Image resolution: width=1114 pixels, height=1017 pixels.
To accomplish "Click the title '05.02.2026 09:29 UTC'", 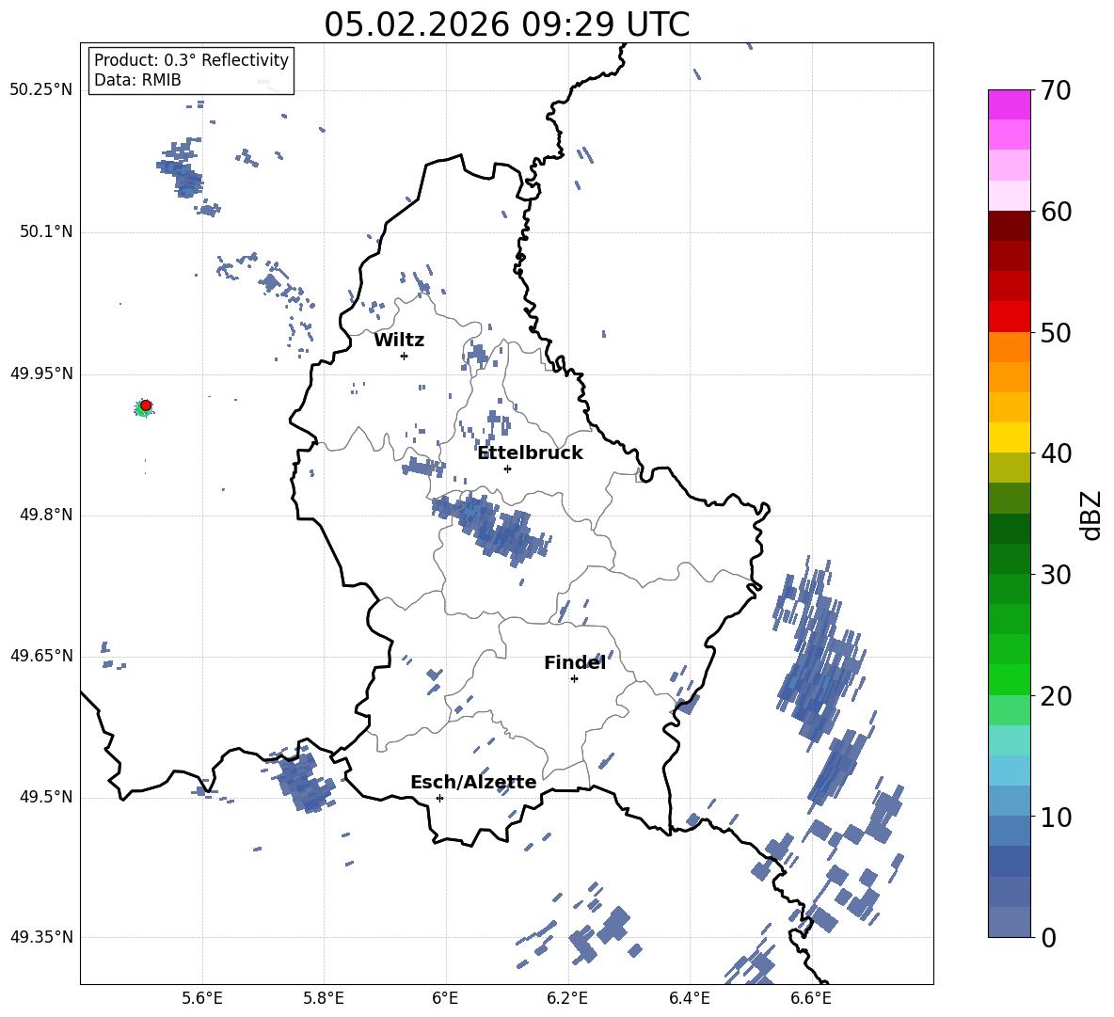I will [506, 24].
